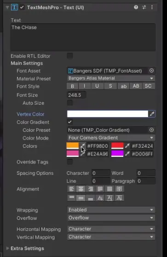Collapse the TextMeshPro component foldout arrow
This screenshot has height=257, width=167.
point(7,7)
